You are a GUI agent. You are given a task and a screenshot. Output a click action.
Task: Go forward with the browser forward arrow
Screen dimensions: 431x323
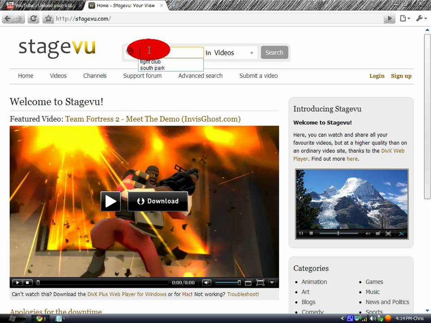19,18
